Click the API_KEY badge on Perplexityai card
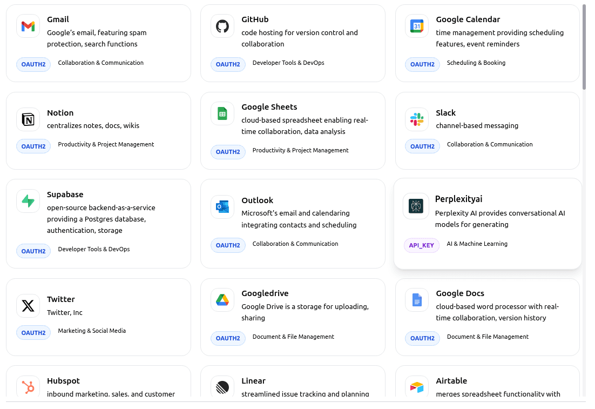The width and height of the screenshot is (595, 409). tap(422, 245)
